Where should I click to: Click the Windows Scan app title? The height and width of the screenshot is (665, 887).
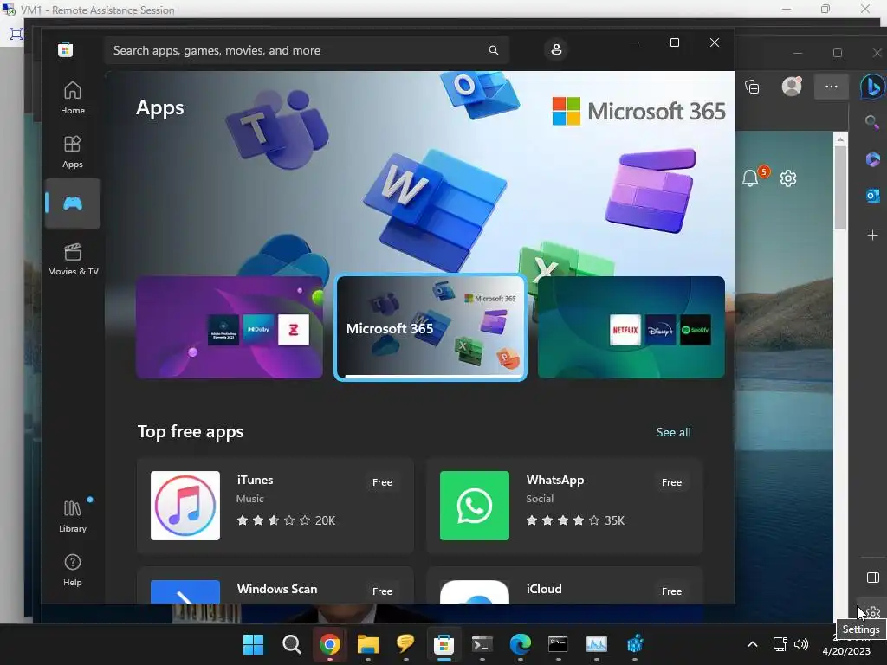click(277, 589)
